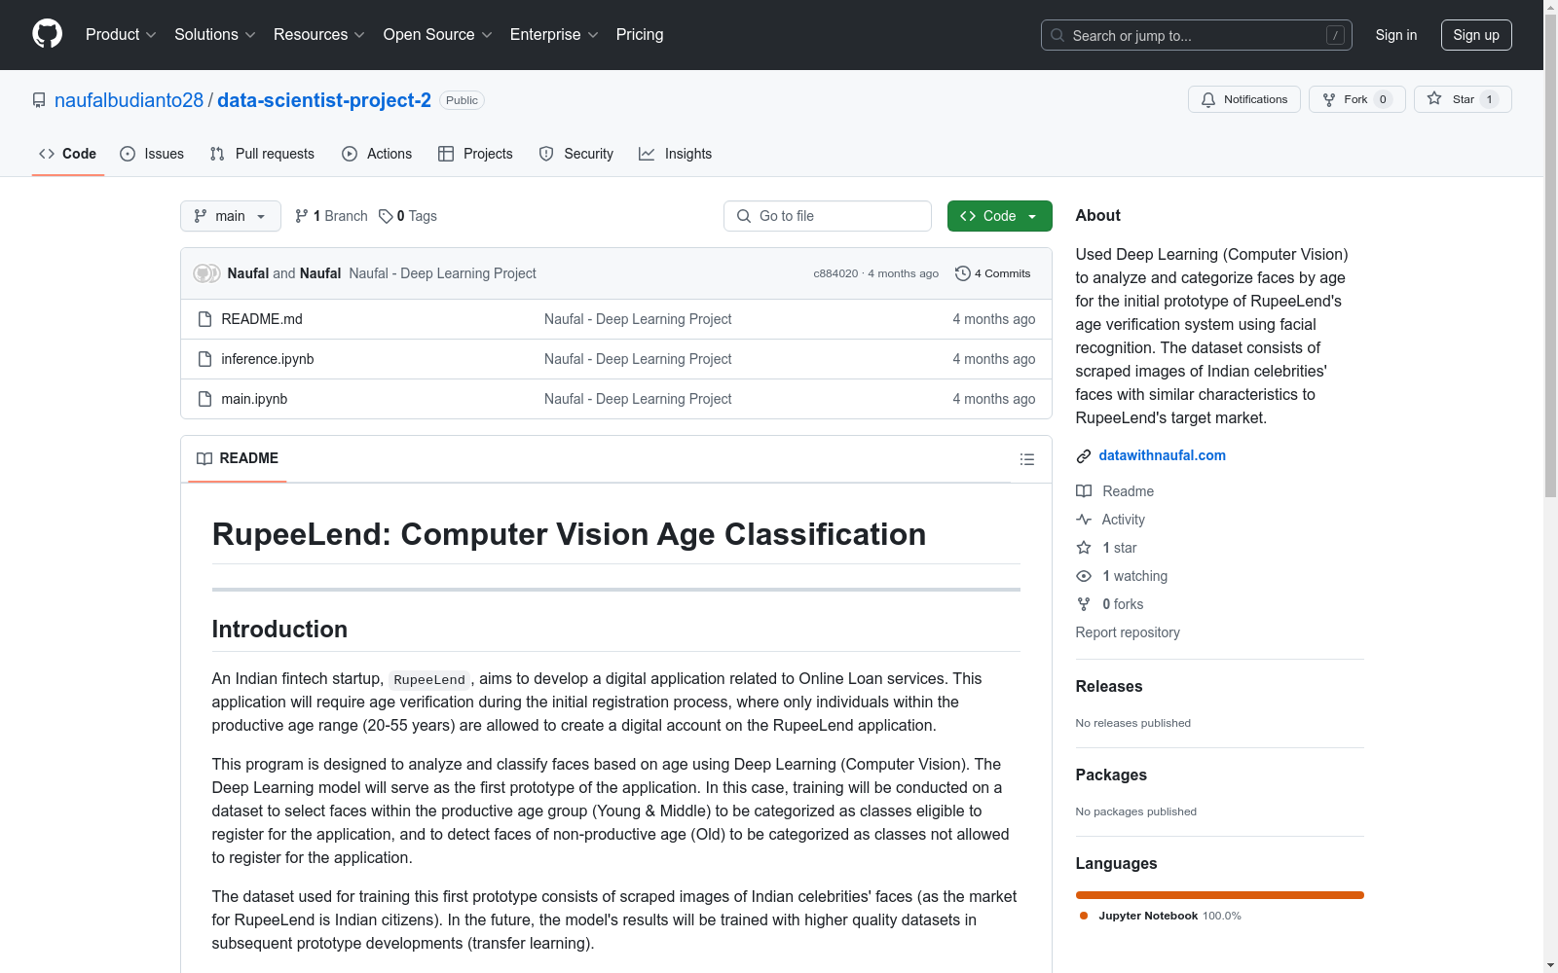Star the data-scientist-project-2 repository
Viewport: 1558px width, 973px height.
[1462, 99]
